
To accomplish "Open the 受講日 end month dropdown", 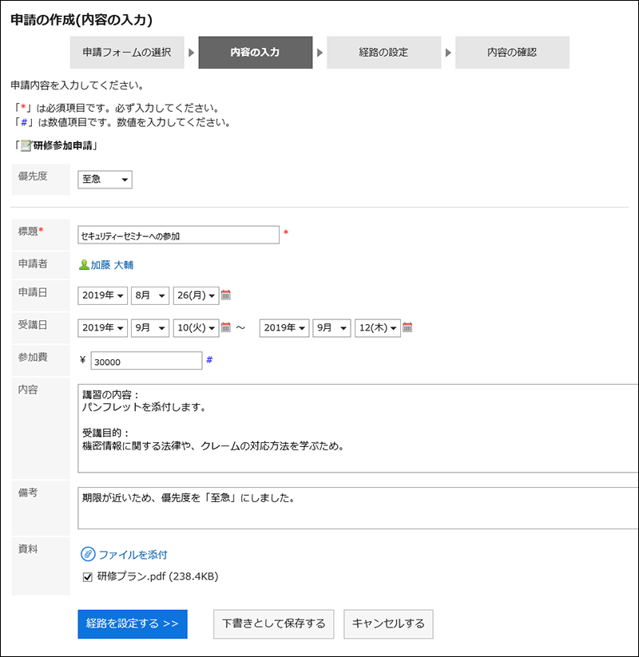I will pyautogui.click(x=331, y=327).
